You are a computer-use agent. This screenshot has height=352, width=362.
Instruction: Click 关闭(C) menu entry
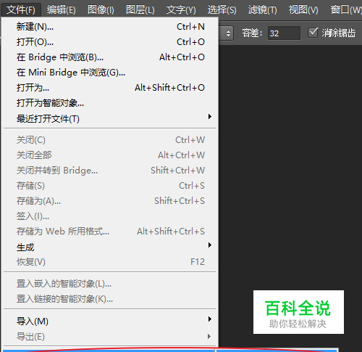tap(110, 140)
